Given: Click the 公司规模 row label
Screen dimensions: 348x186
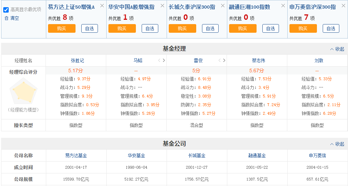Looking at the screenshot, I should click(x=23, y=179).
